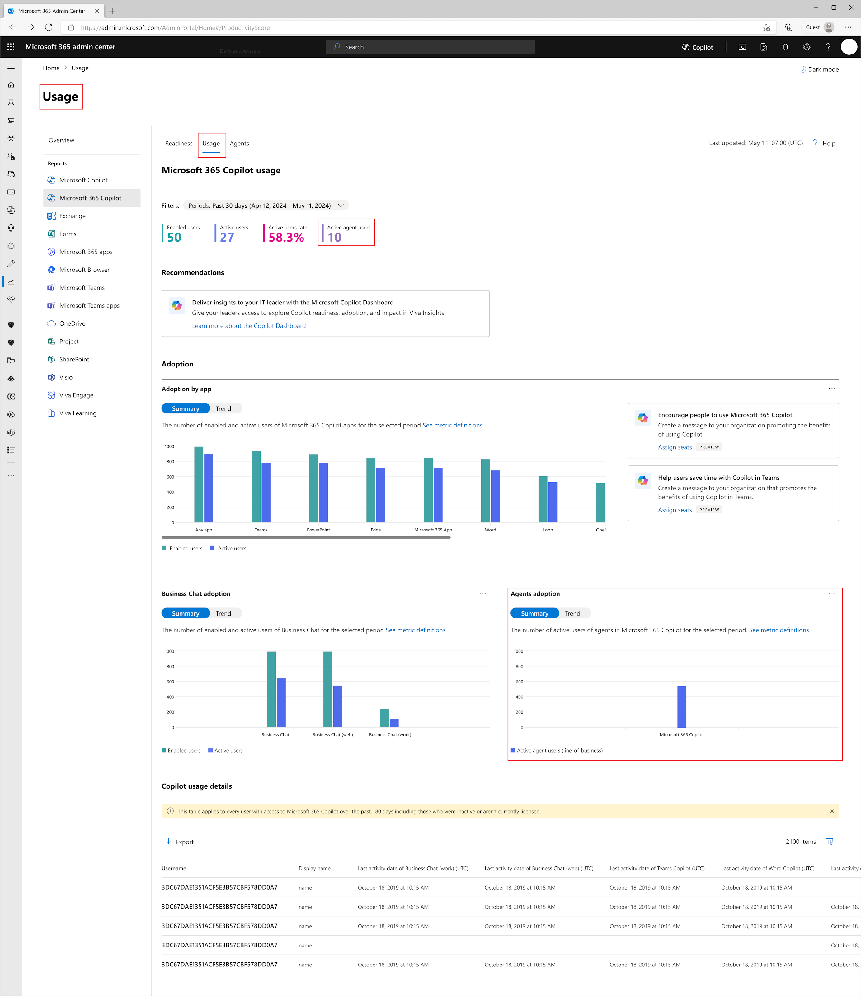Click the Copilot button in header
861x996 pixels.
pyautogui.click(x=697, y=47)
